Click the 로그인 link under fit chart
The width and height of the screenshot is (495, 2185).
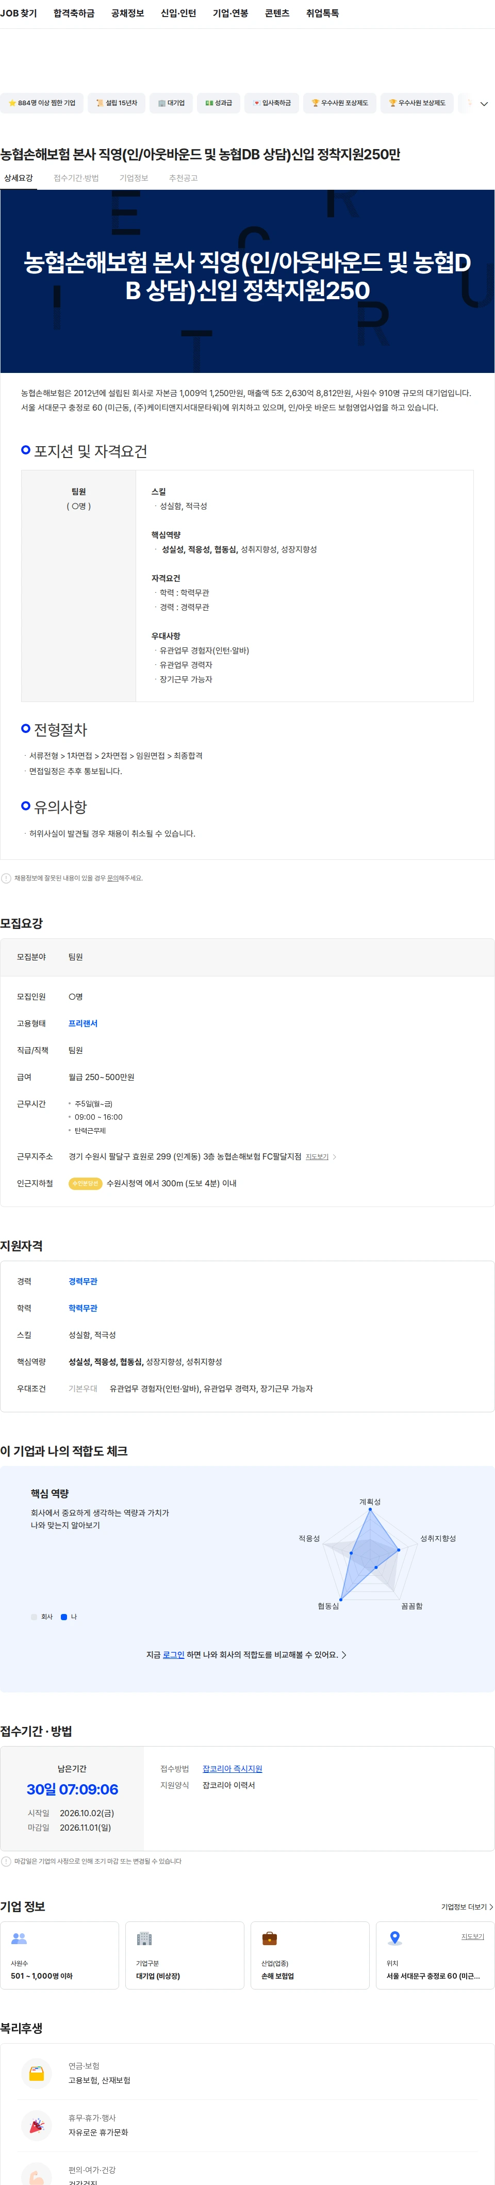click(173, 1655)
